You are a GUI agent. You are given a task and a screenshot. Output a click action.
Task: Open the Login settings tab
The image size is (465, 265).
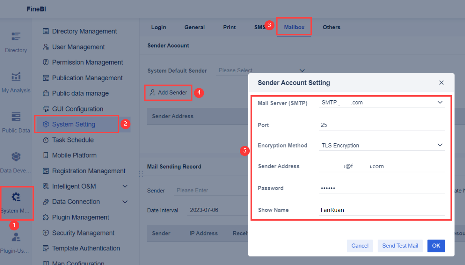pos(159,27)
